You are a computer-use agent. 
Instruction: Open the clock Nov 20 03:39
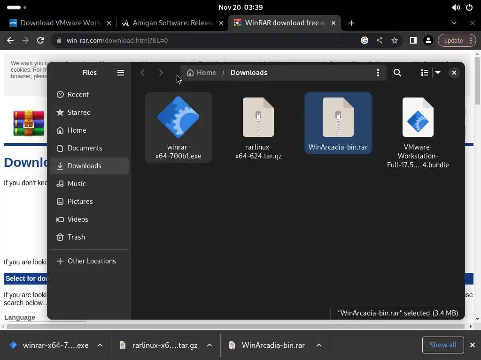(x=240, y=7)
